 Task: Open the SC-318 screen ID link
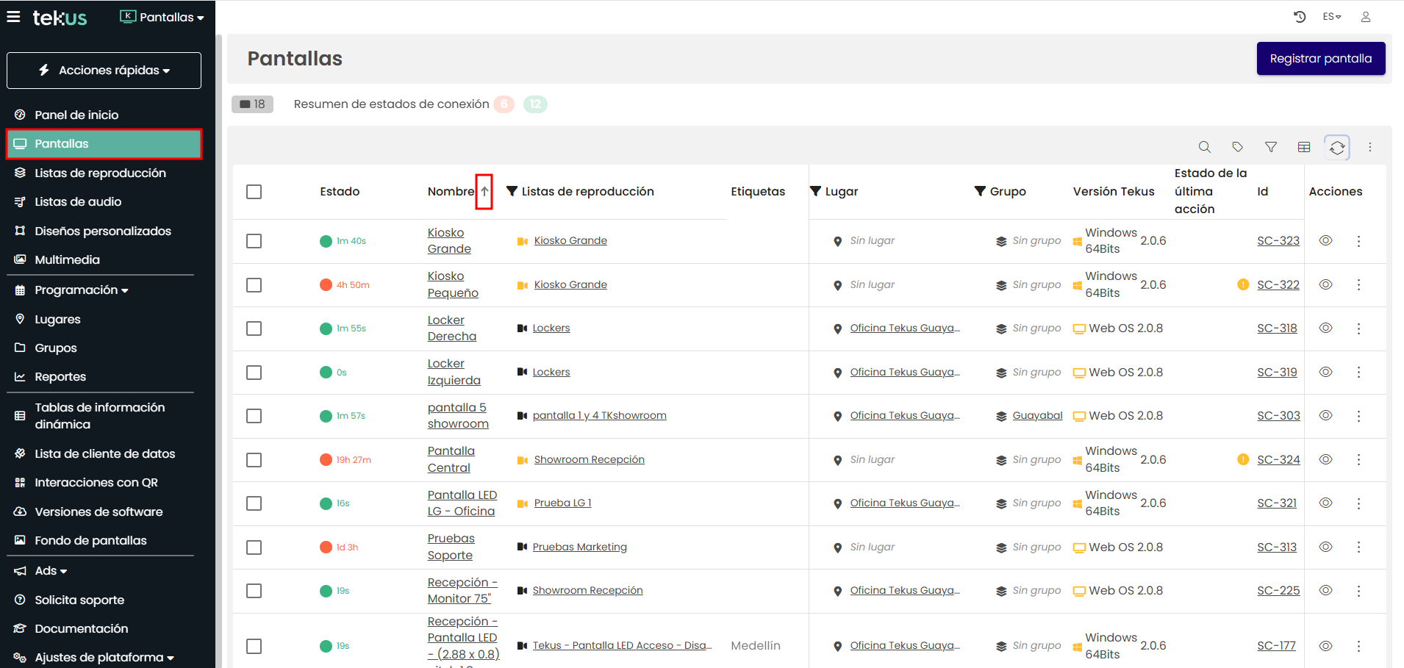pyautogui.click(x=1277, y=328)
